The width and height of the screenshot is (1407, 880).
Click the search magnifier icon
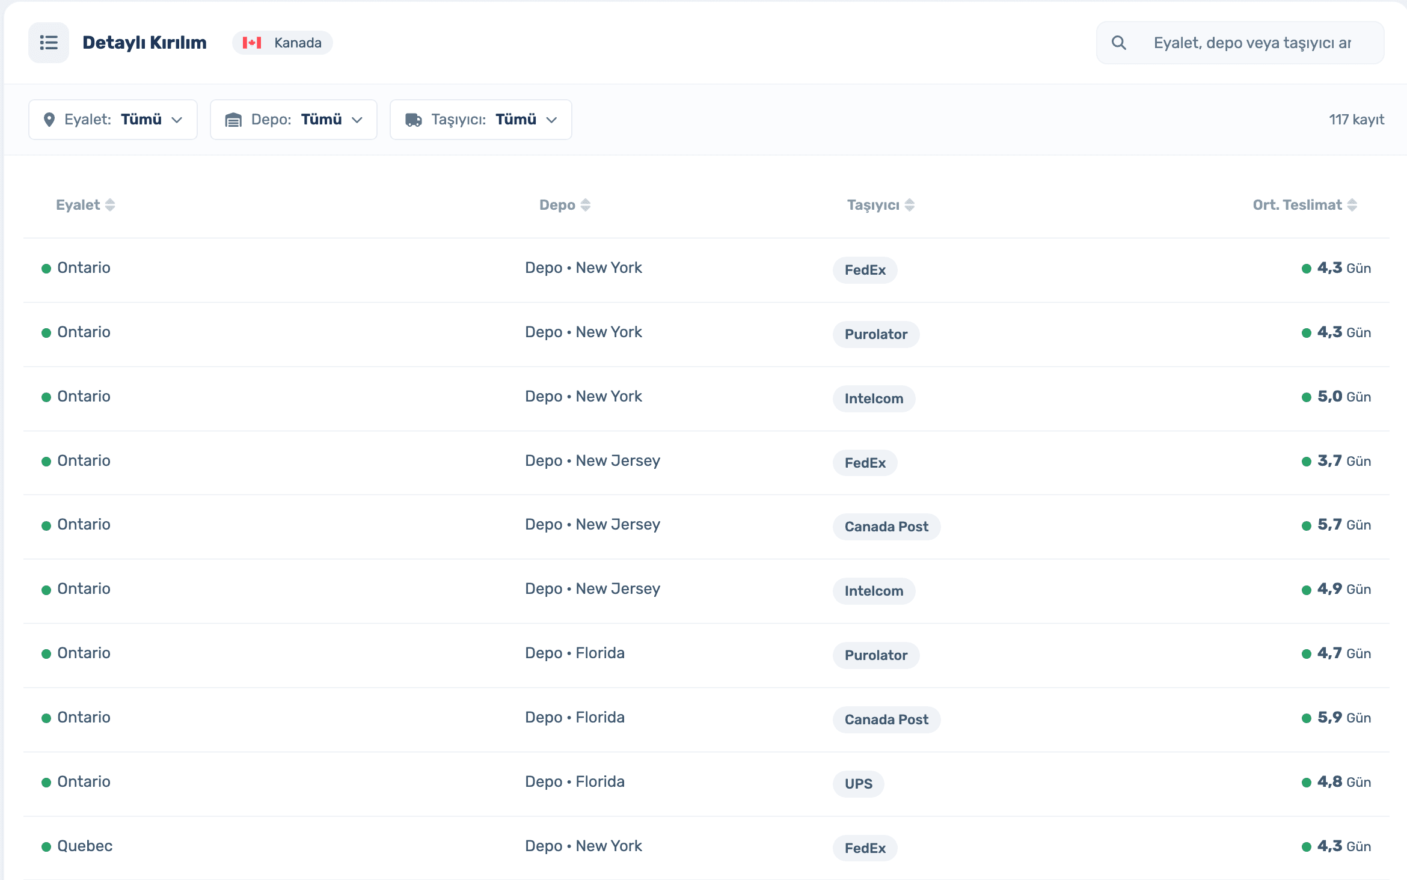(1118, 43)
